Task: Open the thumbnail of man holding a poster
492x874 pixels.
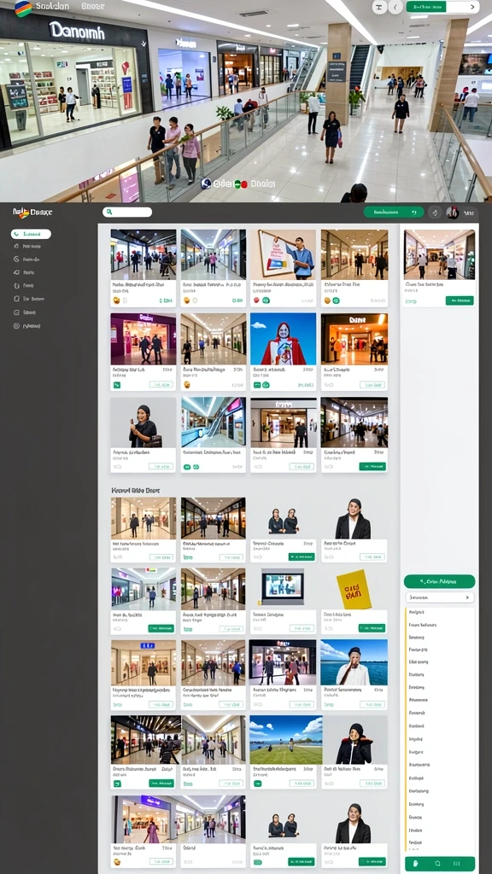Action: [x=283, y=254]
